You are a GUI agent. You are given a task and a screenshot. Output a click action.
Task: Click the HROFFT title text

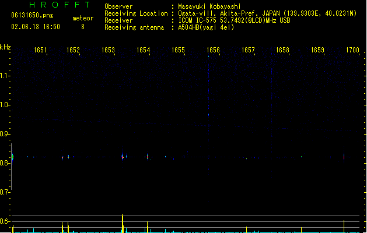60,5
